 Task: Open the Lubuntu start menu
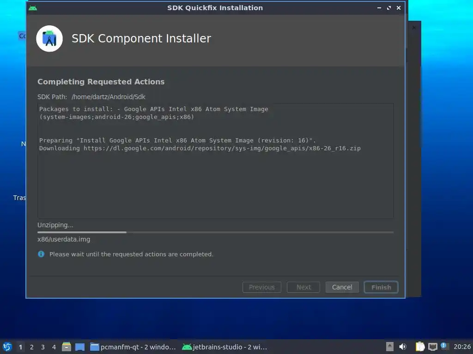coord(7,347)
